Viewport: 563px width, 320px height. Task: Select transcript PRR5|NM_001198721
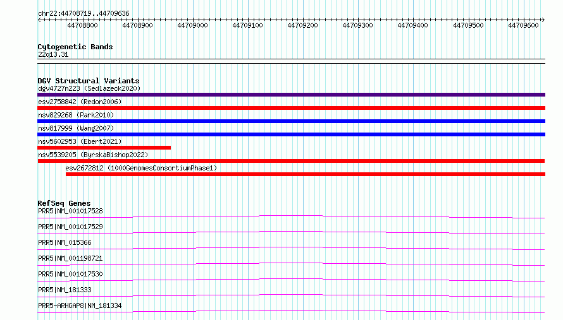[70, 258]
